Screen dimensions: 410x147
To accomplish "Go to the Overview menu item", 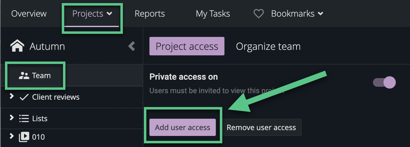I will point(29,14).
